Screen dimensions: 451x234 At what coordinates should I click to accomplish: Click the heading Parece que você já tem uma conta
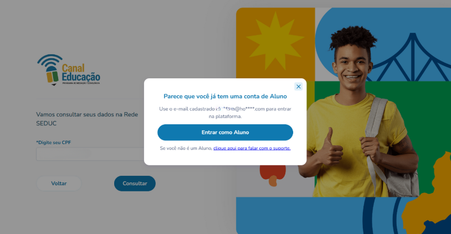(225, 96)
